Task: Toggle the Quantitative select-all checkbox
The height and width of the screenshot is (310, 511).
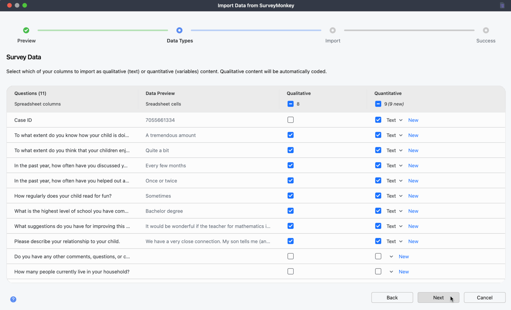Action: pyautogui.click(x=378, y=104)
